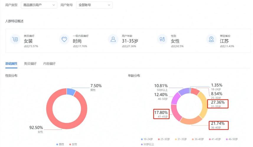Toggle the 女性 legend item

pos(73,144)
